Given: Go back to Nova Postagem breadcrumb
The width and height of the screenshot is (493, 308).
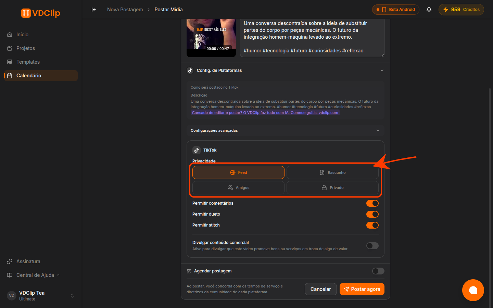Looking at the screenshot, I should (x=125, y=10).
